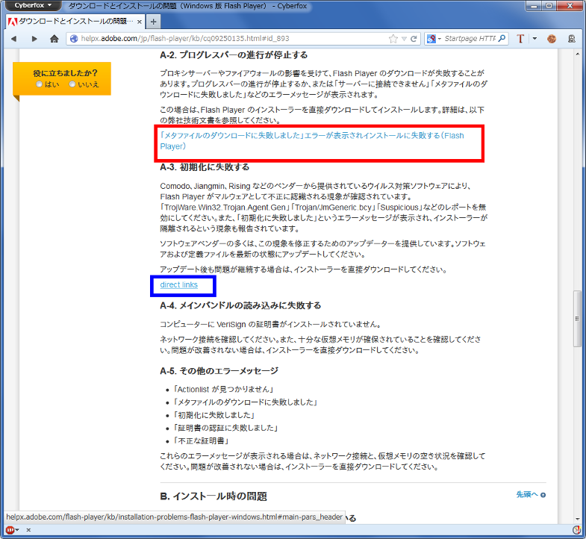The height and width of the screenshot is (539, 586).
Task: Click heading A-2. プログレスバーの進行が停止する
Action: 234,55
